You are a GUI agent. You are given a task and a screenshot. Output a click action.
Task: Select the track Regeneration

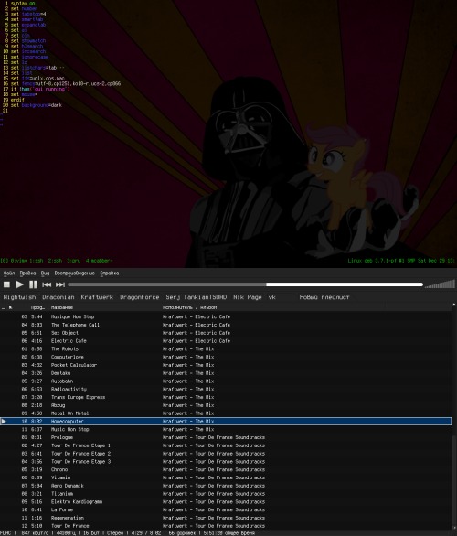coord(226,518)
